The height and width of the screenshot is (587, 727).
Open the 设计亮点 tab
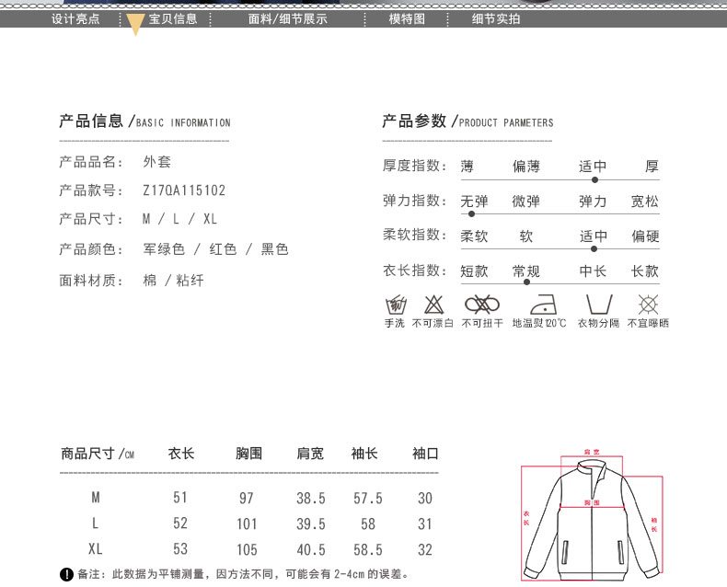(x=75, y=18)
